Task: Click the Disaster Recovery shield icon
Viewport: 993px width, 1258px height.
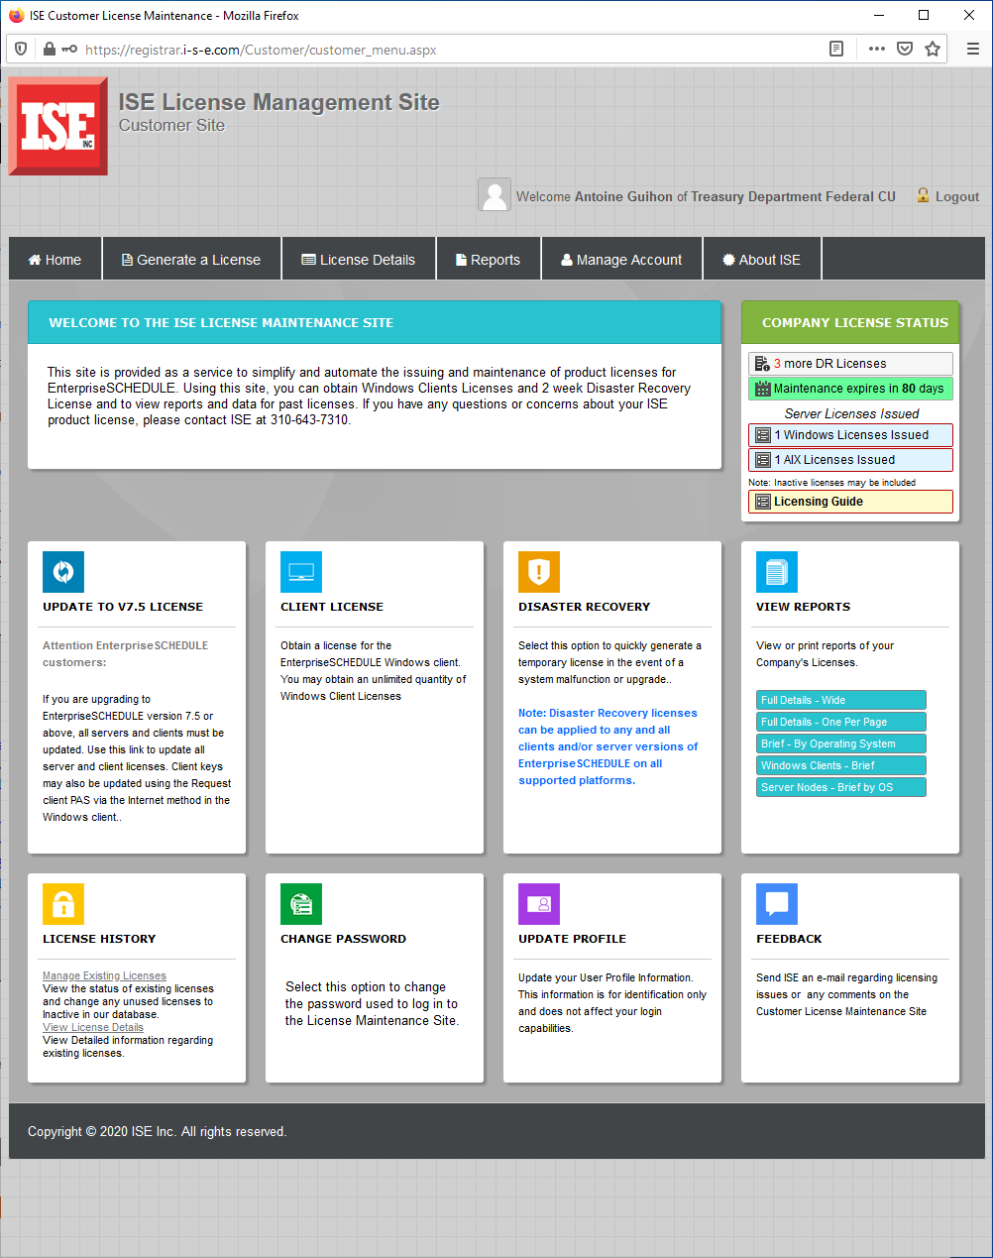Action: (x=539, y=572)
